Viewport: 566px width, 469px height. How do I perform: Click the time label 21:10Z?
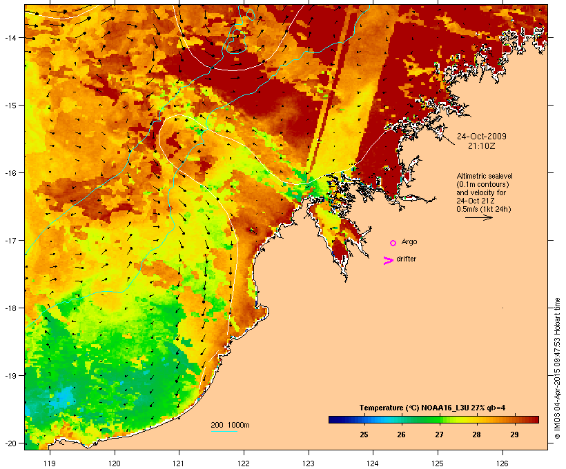pyautogui.click(x=482, y=146)
